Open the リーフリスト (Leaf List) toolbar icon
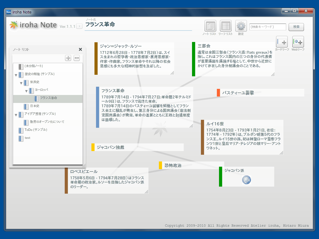The image size is (319, 239). pos(226,26)
